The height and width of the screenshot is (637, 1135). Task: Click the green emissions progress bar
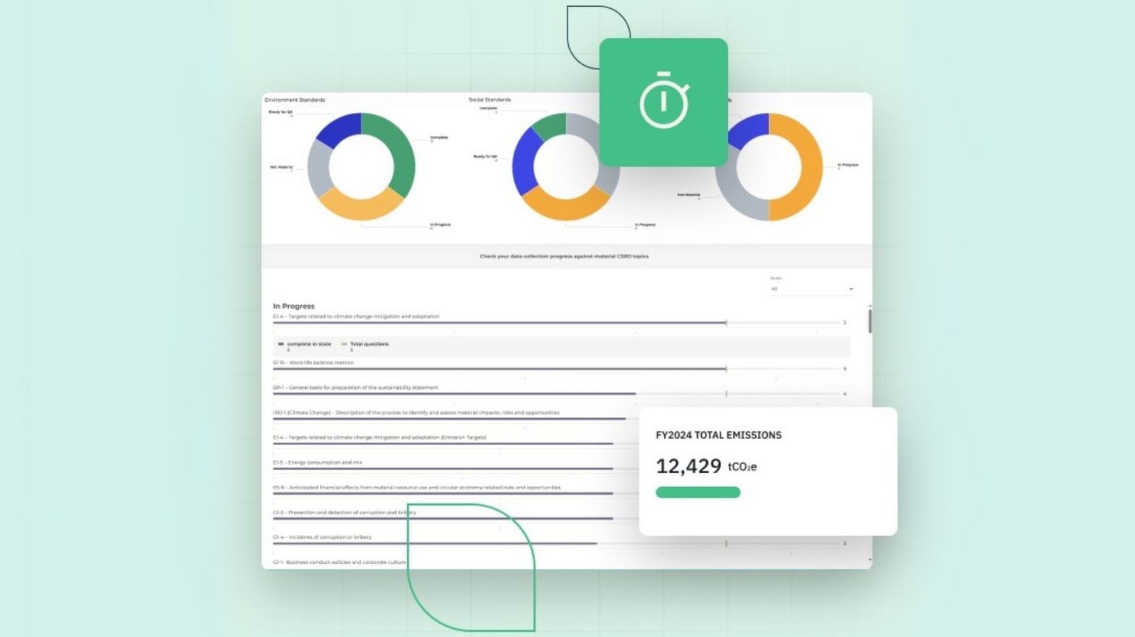(697, 492)
